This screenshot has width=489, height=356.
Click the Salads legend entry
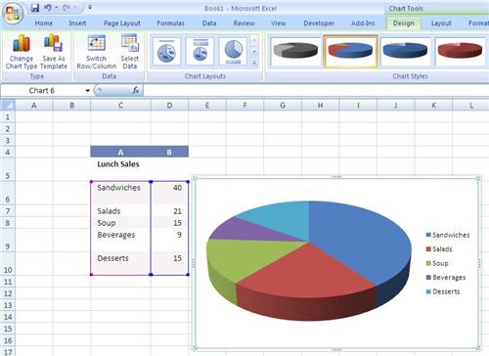[x=439, y=249]
